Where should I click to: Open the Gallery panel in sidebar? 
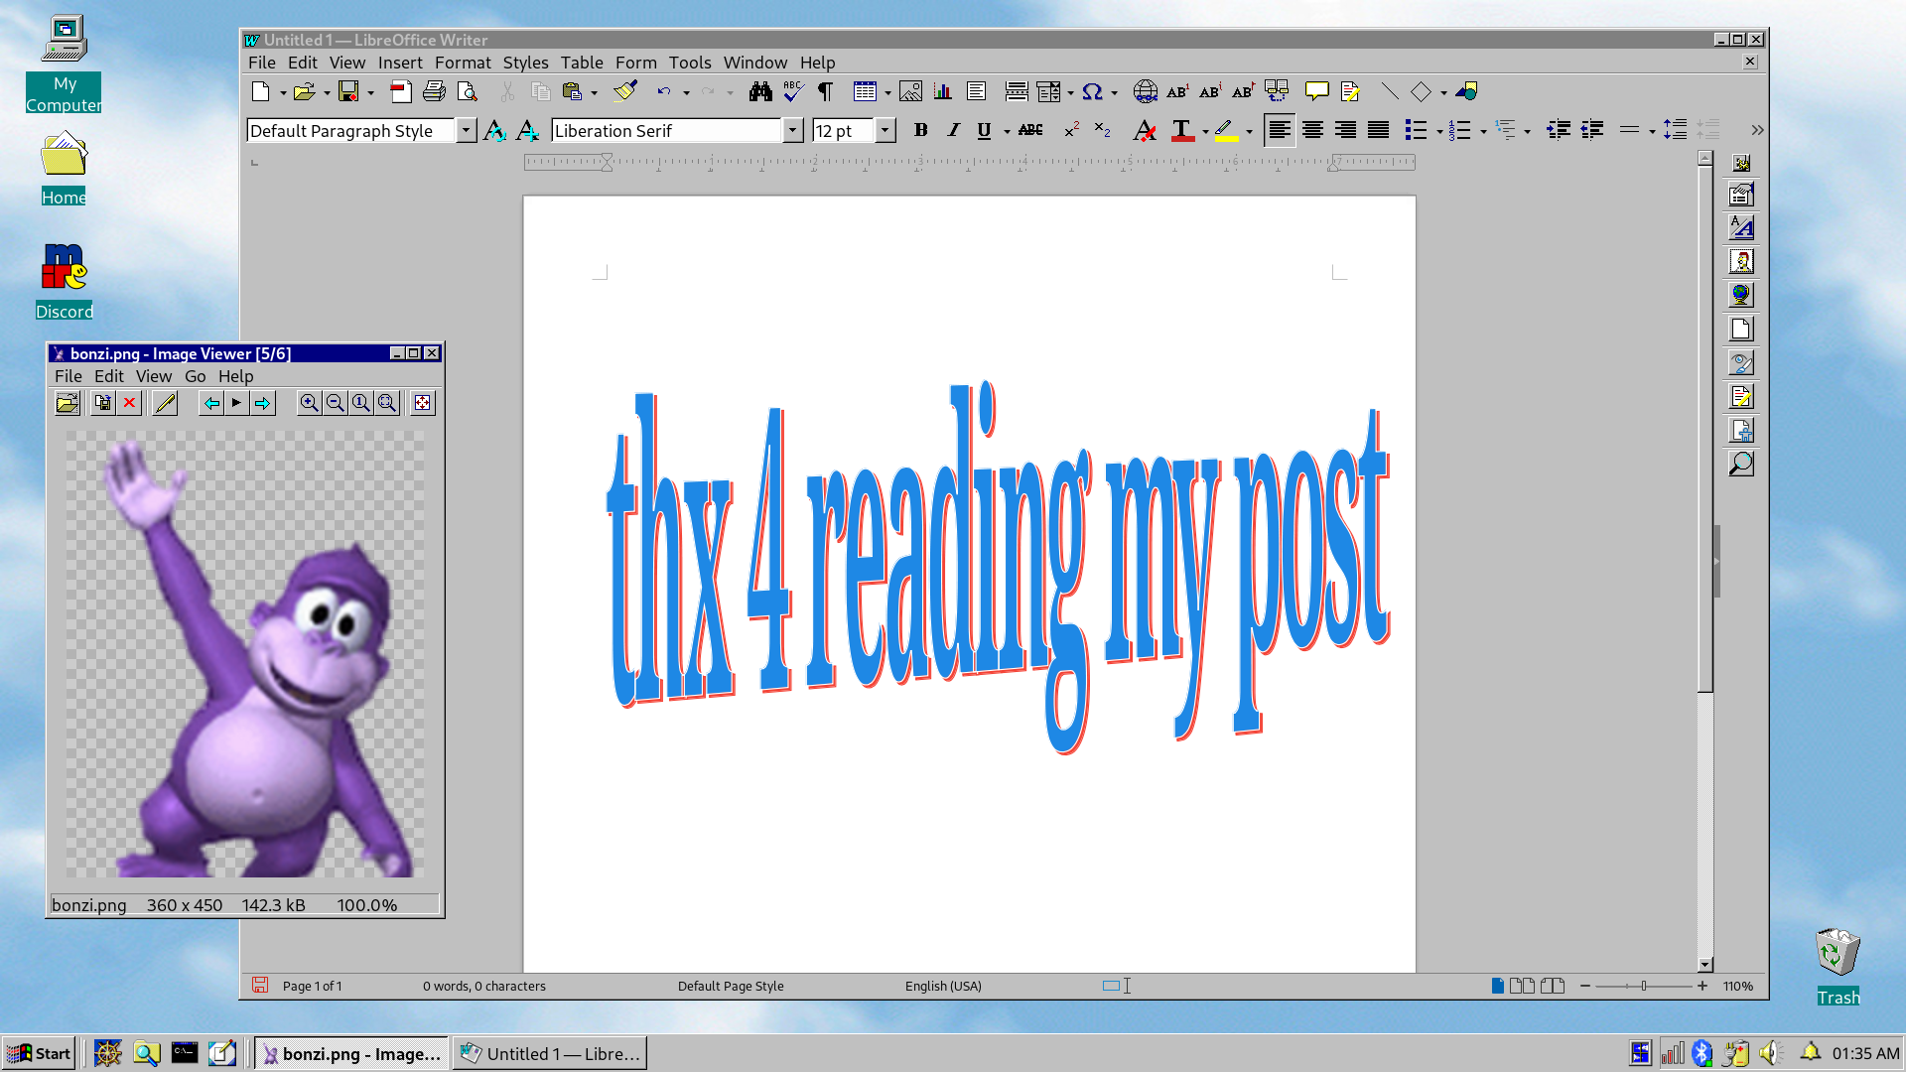pos(1741,262)
